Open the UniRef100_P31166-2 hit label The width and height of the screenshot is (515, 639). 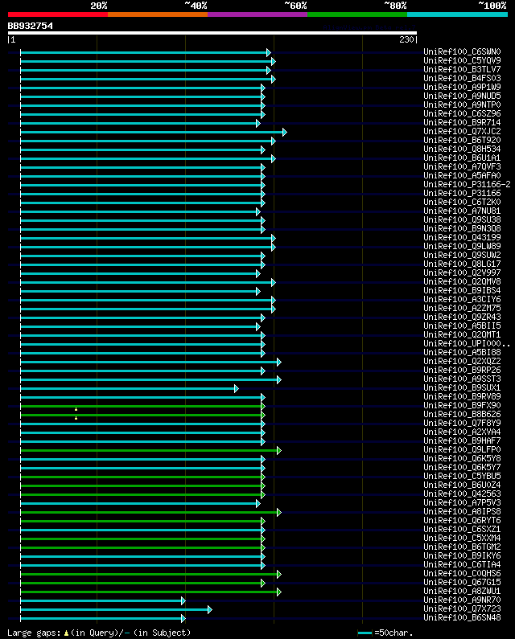467,184
